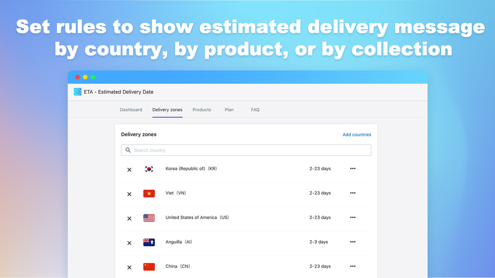Image resolution: width=495 pixels, height=278 pixels.
Task: Click the Add countries link
Action: [357, 134]
